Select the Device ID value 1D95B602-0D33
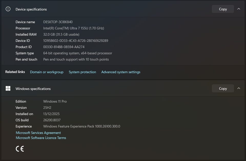The height and width of the screenshot is (161, 246). pos(76,41)
